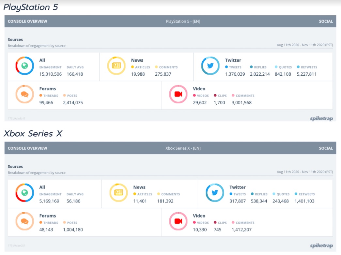The height and width of the screenshot is (255, 341).
Task: Select the Replies legend dot in PlayStation 5 Twitter
Action: [251, 67]
